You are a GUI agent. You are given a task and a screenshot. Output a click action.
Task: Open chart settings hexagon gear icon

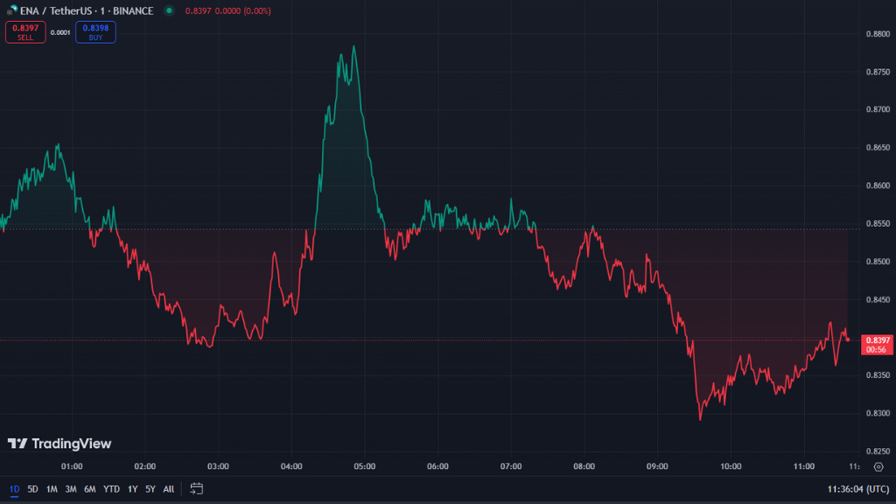pyautogui.click(x=878, y=466)
